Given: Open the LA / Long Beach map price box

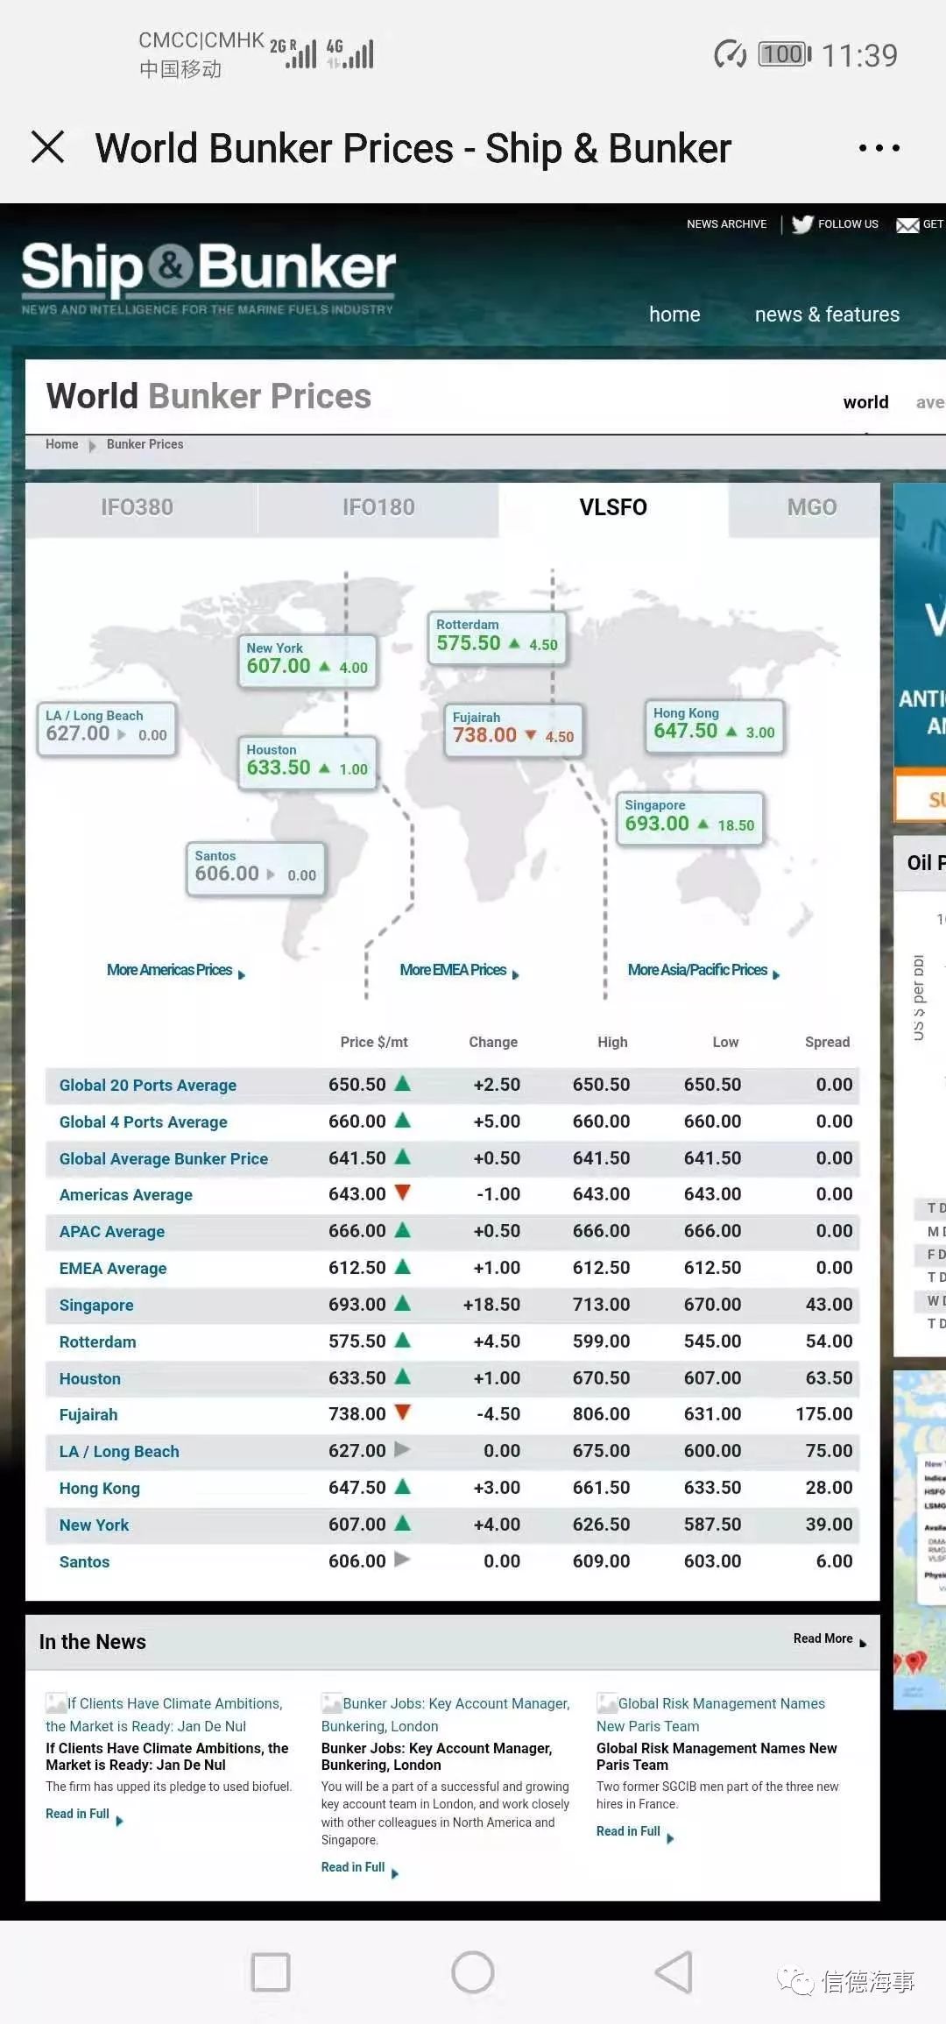Looking at the screenshot, I should [107, 728].
